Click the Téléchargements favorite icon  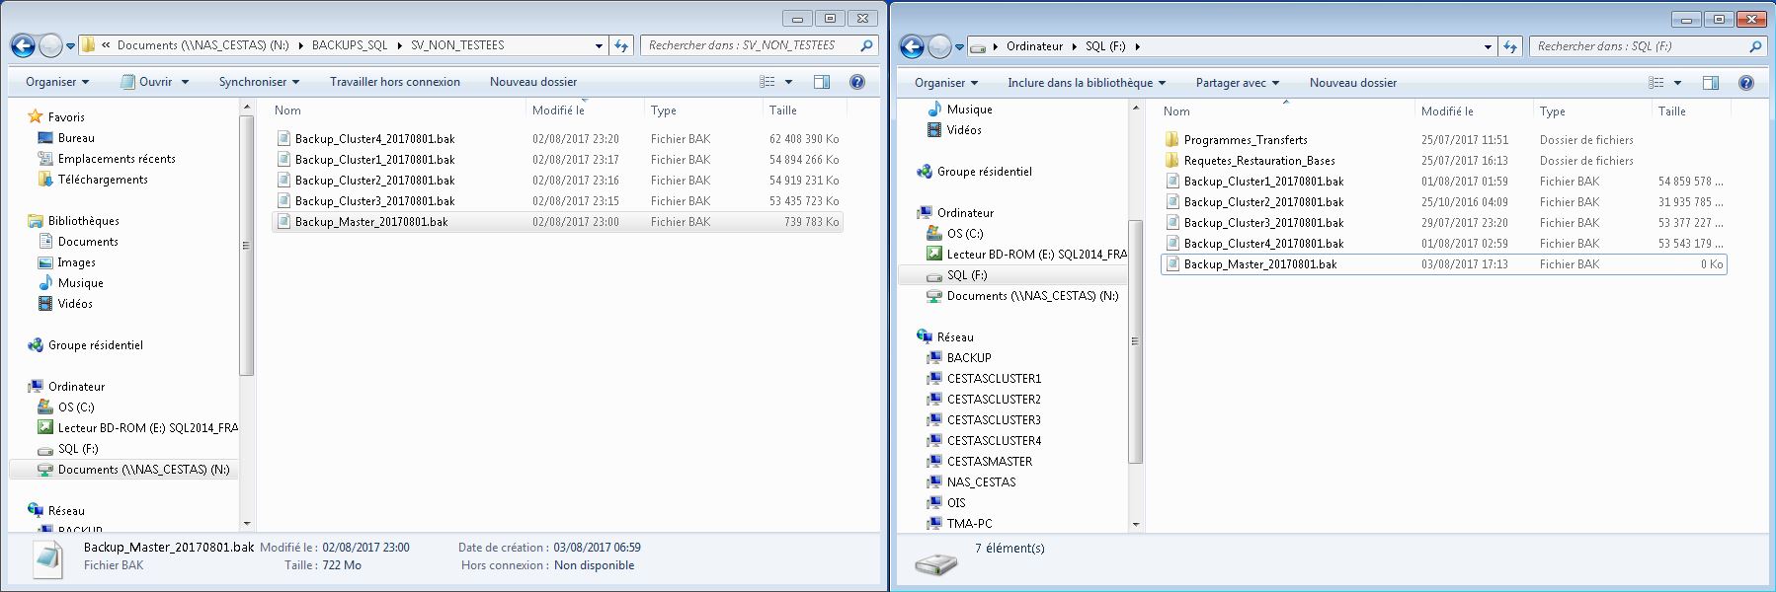coord(44,180)
